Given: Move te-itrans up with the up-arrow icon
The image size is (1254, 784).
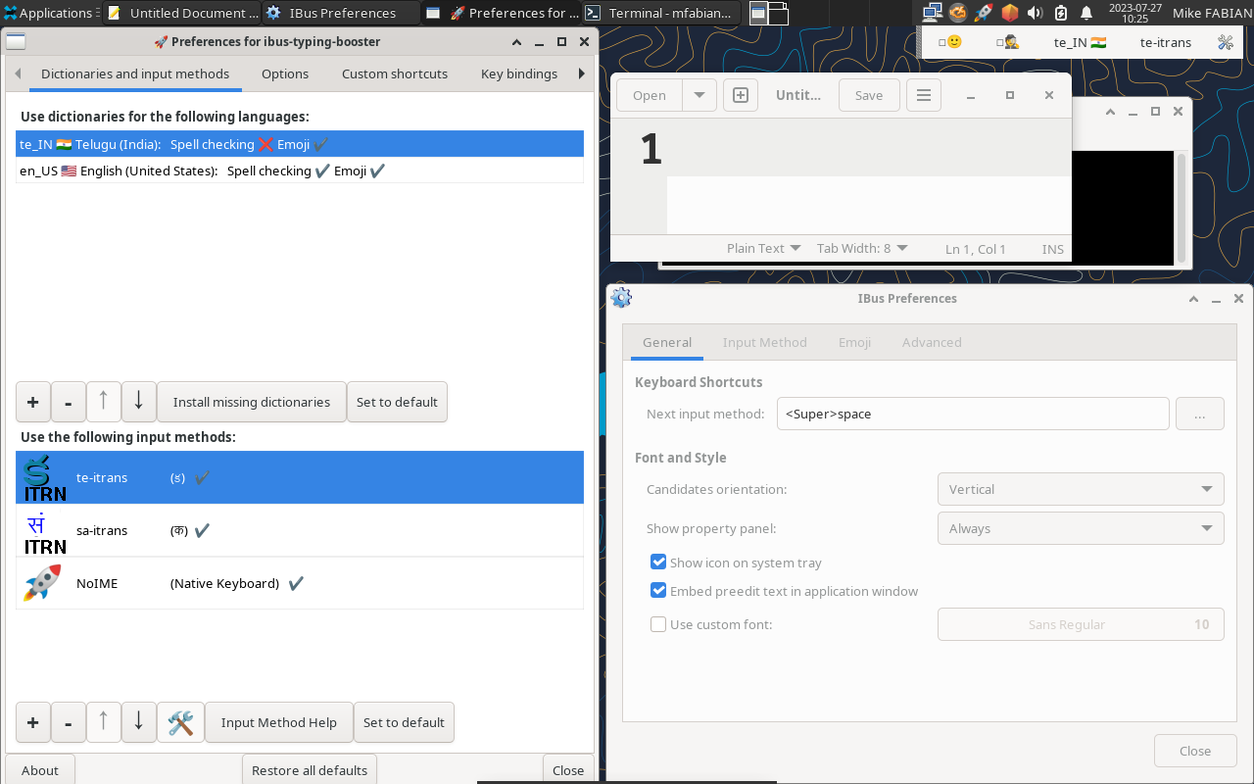Looking at the screenshot, I should [103, 722].
